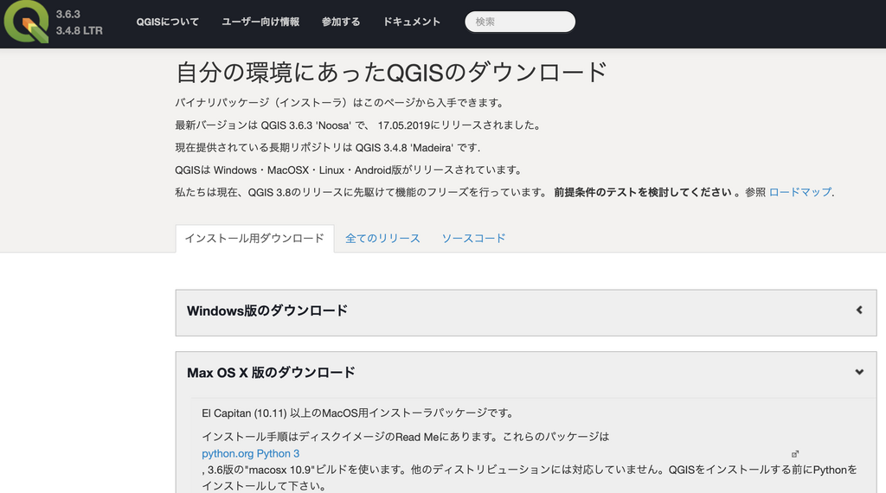
Task: Click the Max OS X 版のダウンロード title
Action: 271,373
